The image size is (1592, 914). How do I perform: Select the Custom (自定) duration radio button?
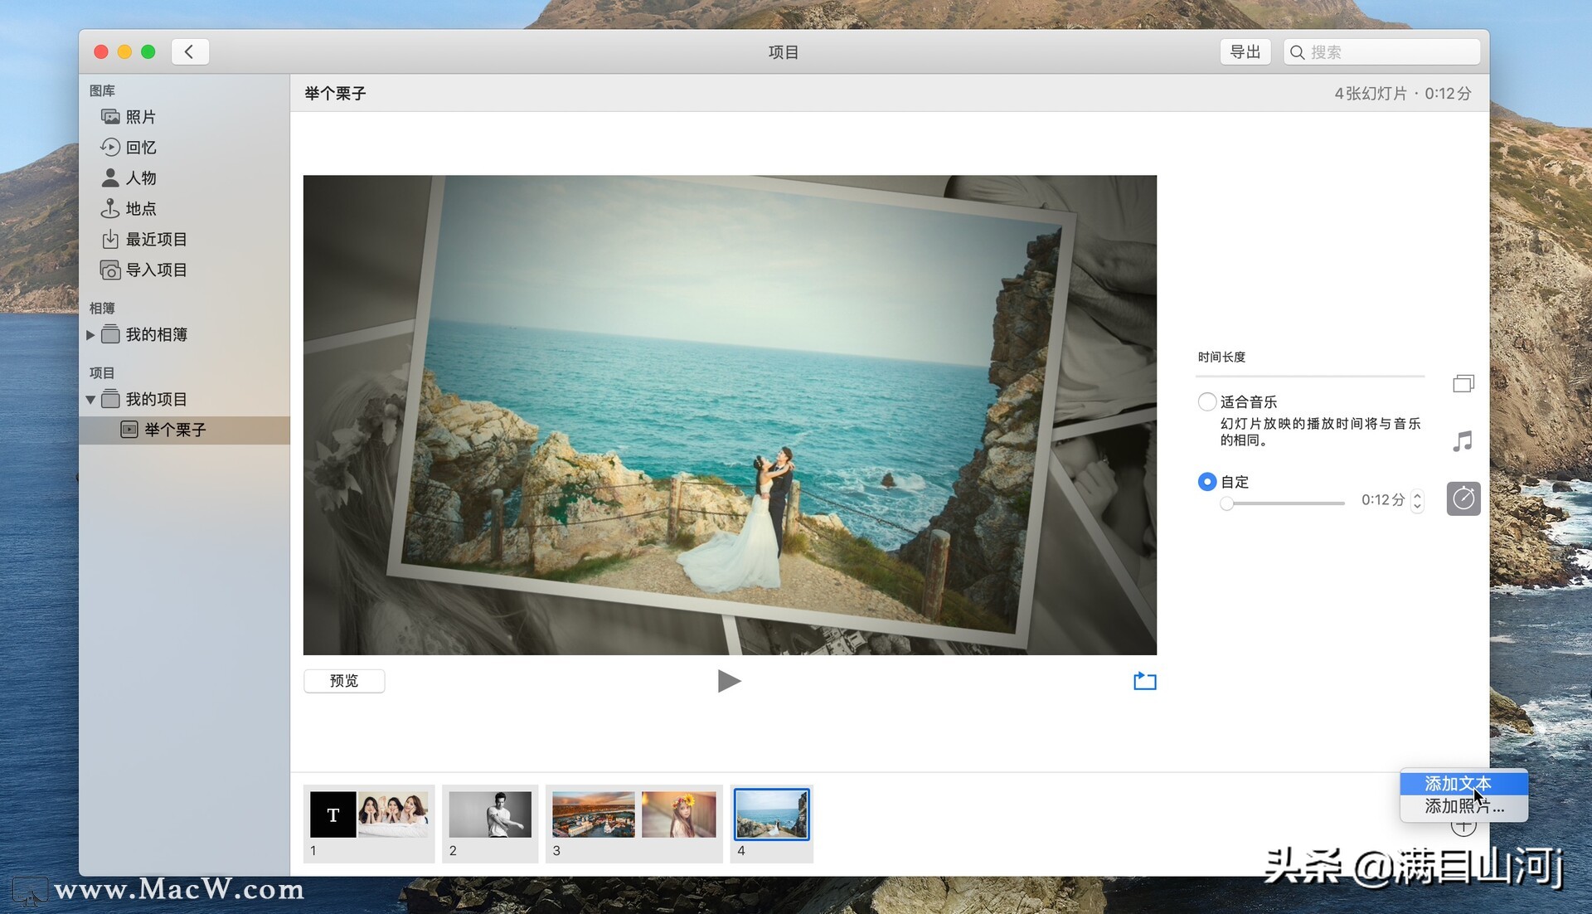(1207, 481)
